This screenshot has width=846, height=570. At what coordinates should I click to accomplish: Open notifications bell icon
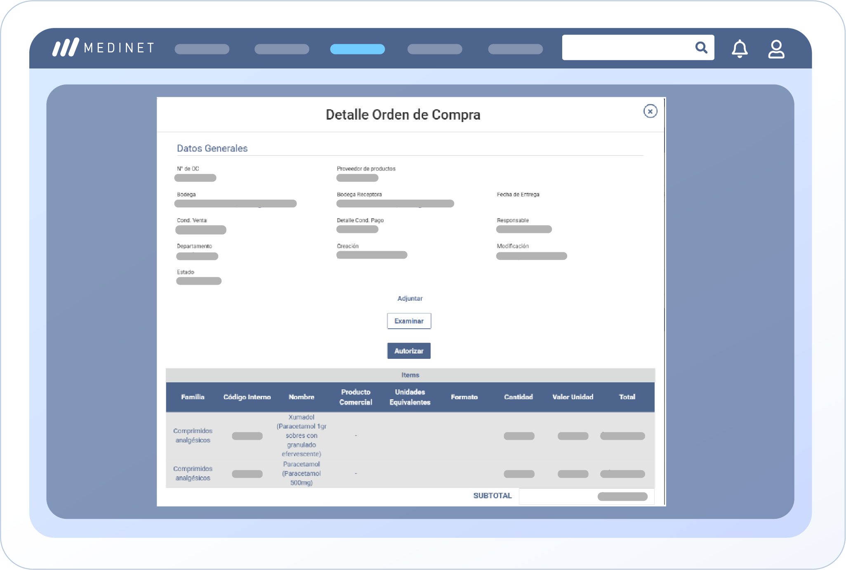(x=739, y=49)
